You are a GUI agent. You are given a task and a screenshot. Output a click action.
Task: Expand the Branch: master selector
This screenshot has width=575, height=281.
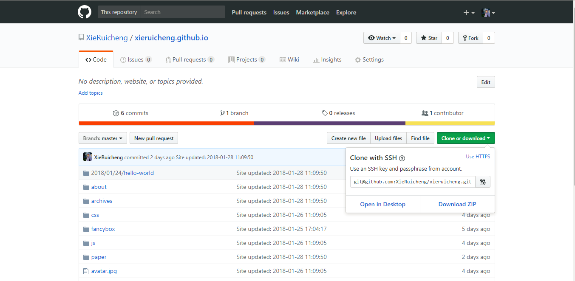coord(102,138)
